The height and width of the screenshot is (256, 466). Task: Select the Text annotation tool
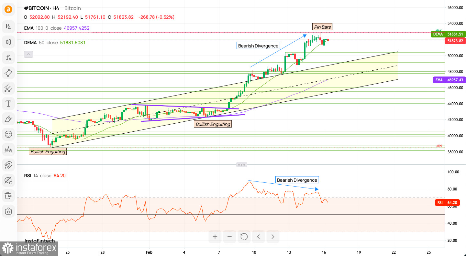pos(8,104)
